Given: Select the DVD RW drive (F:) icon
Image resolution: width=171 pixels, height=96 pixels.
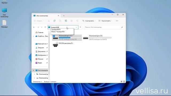Looking at the screenshot, I should pos(56,44).
